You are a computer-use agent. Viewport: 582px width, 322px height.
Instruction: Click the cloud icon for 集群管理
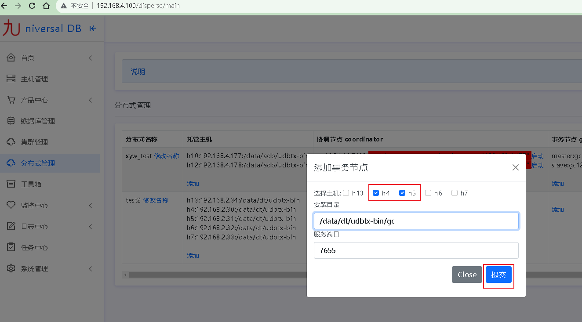point(11,142)
